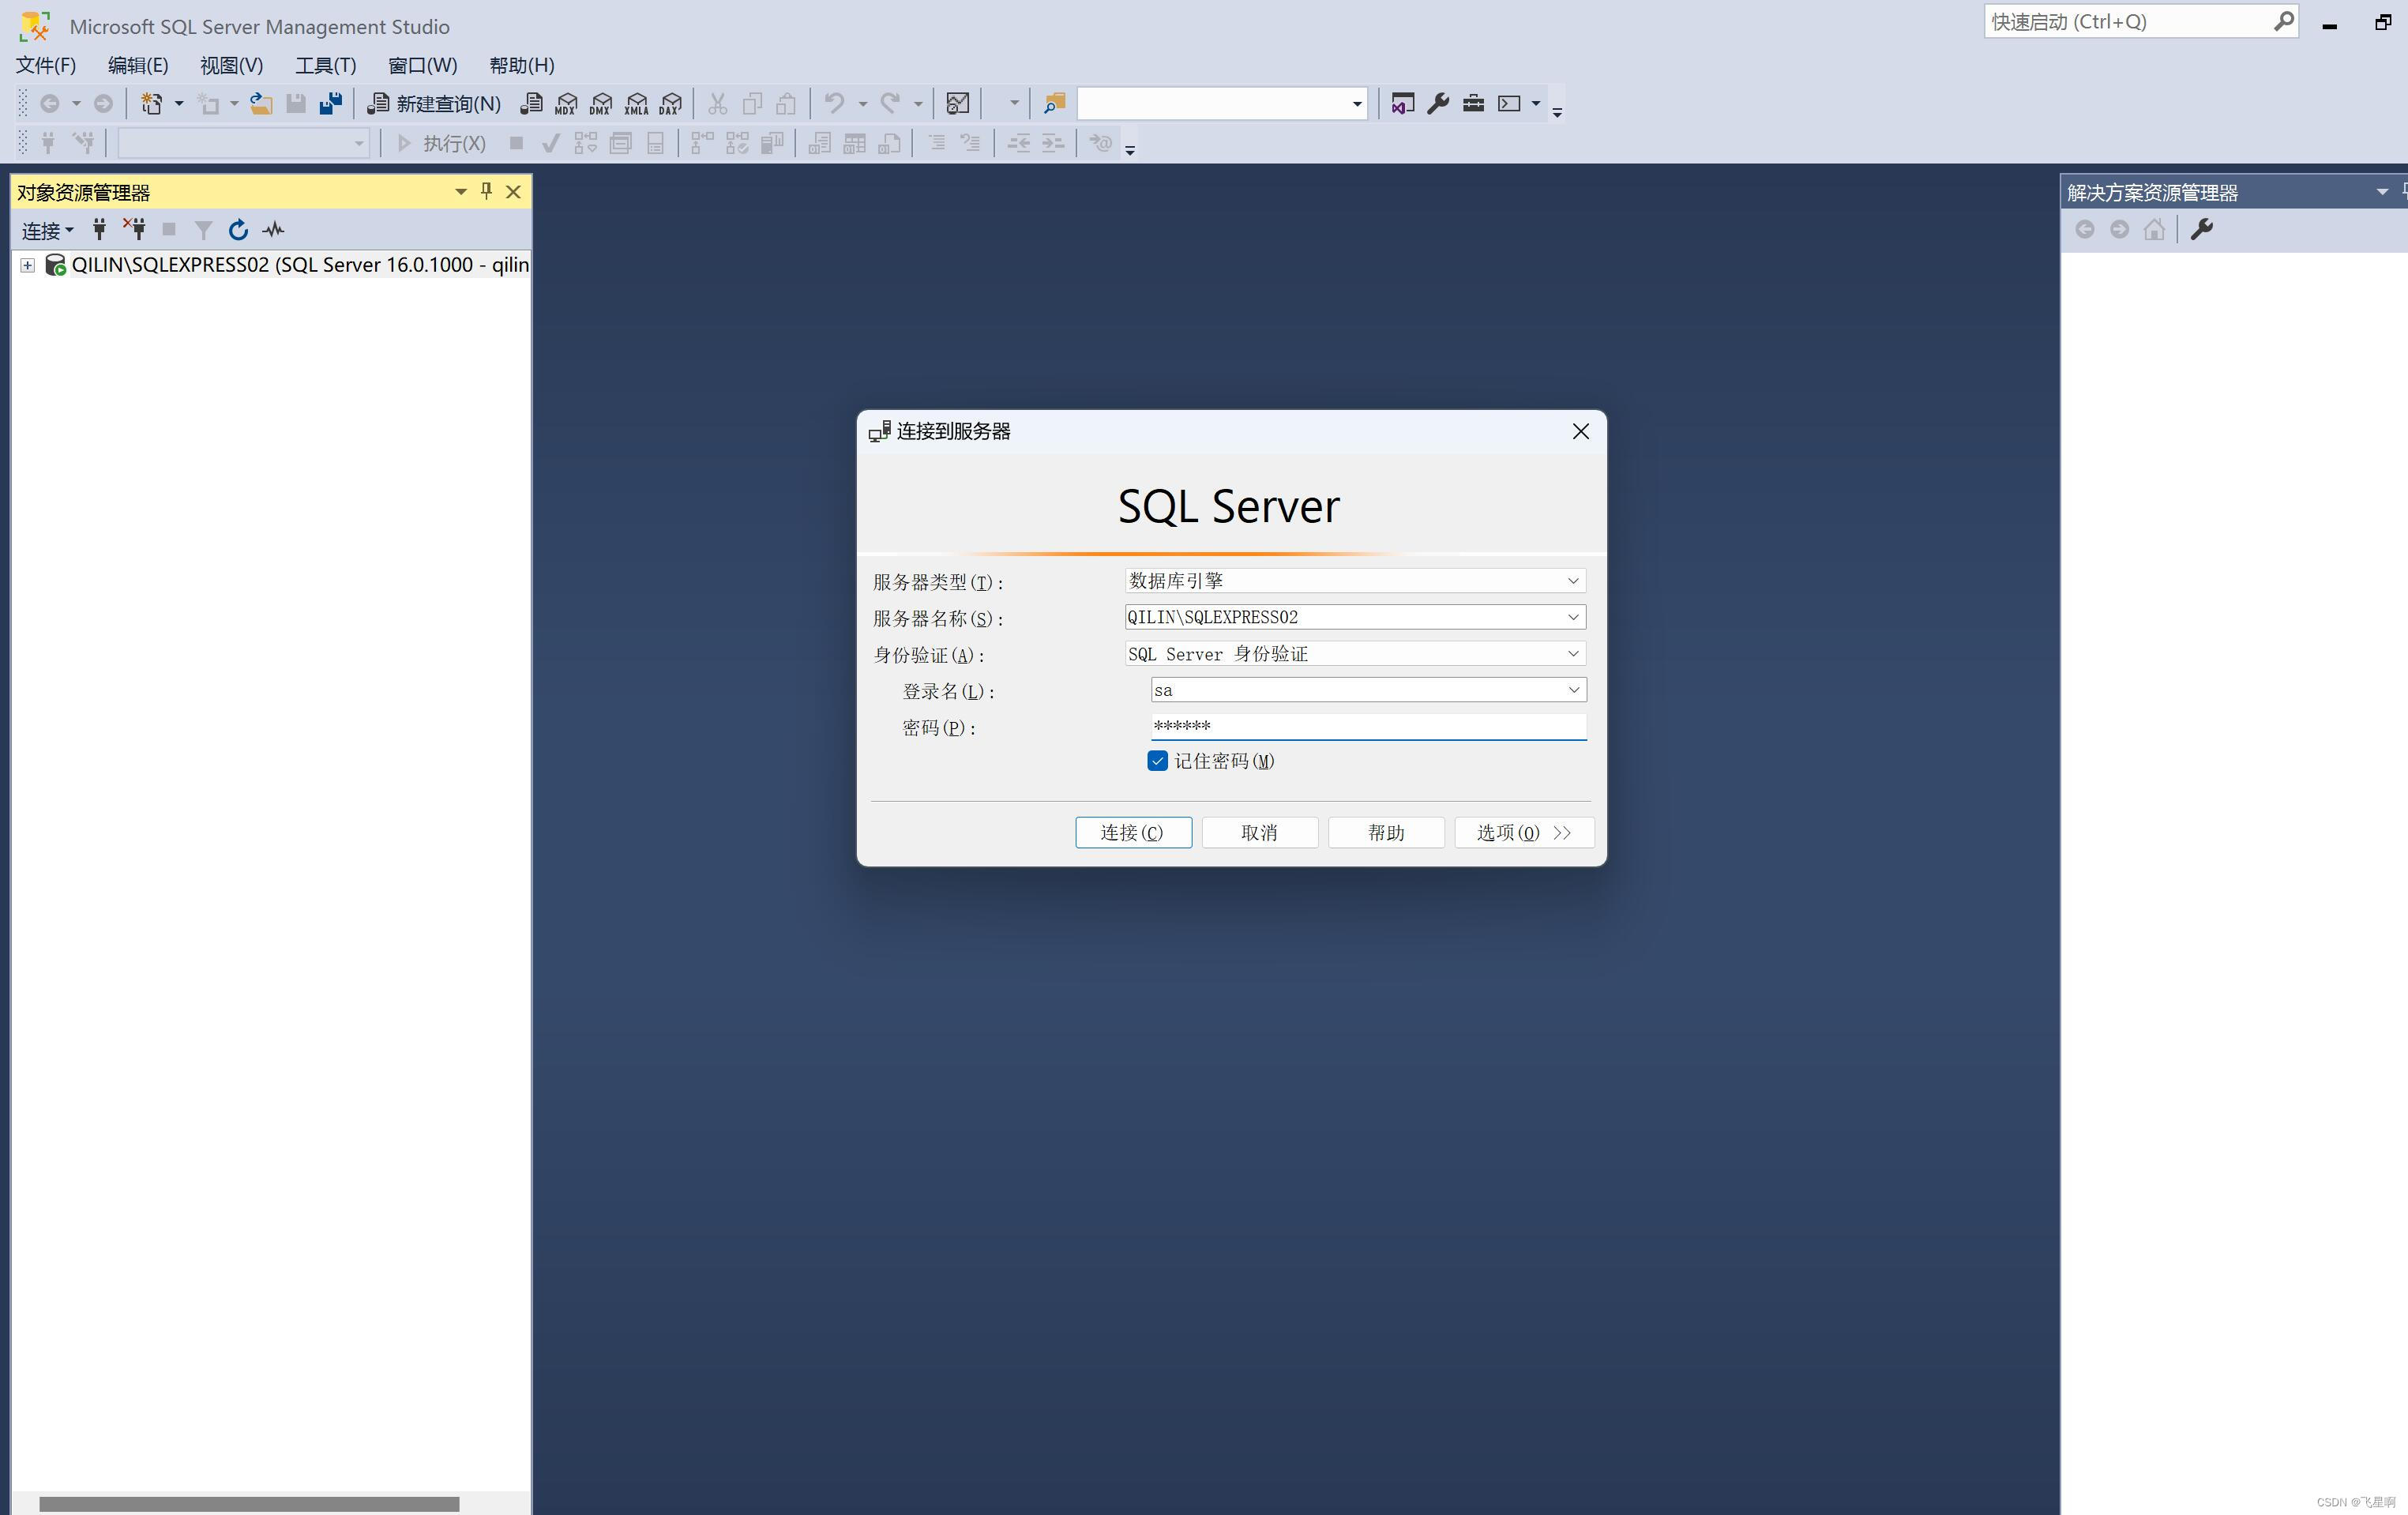The width and height of the screenshot is (2408, 1515).
Task: Select the QILIN\SQLEXPRESS02 server row
Action: pos(300,265)
